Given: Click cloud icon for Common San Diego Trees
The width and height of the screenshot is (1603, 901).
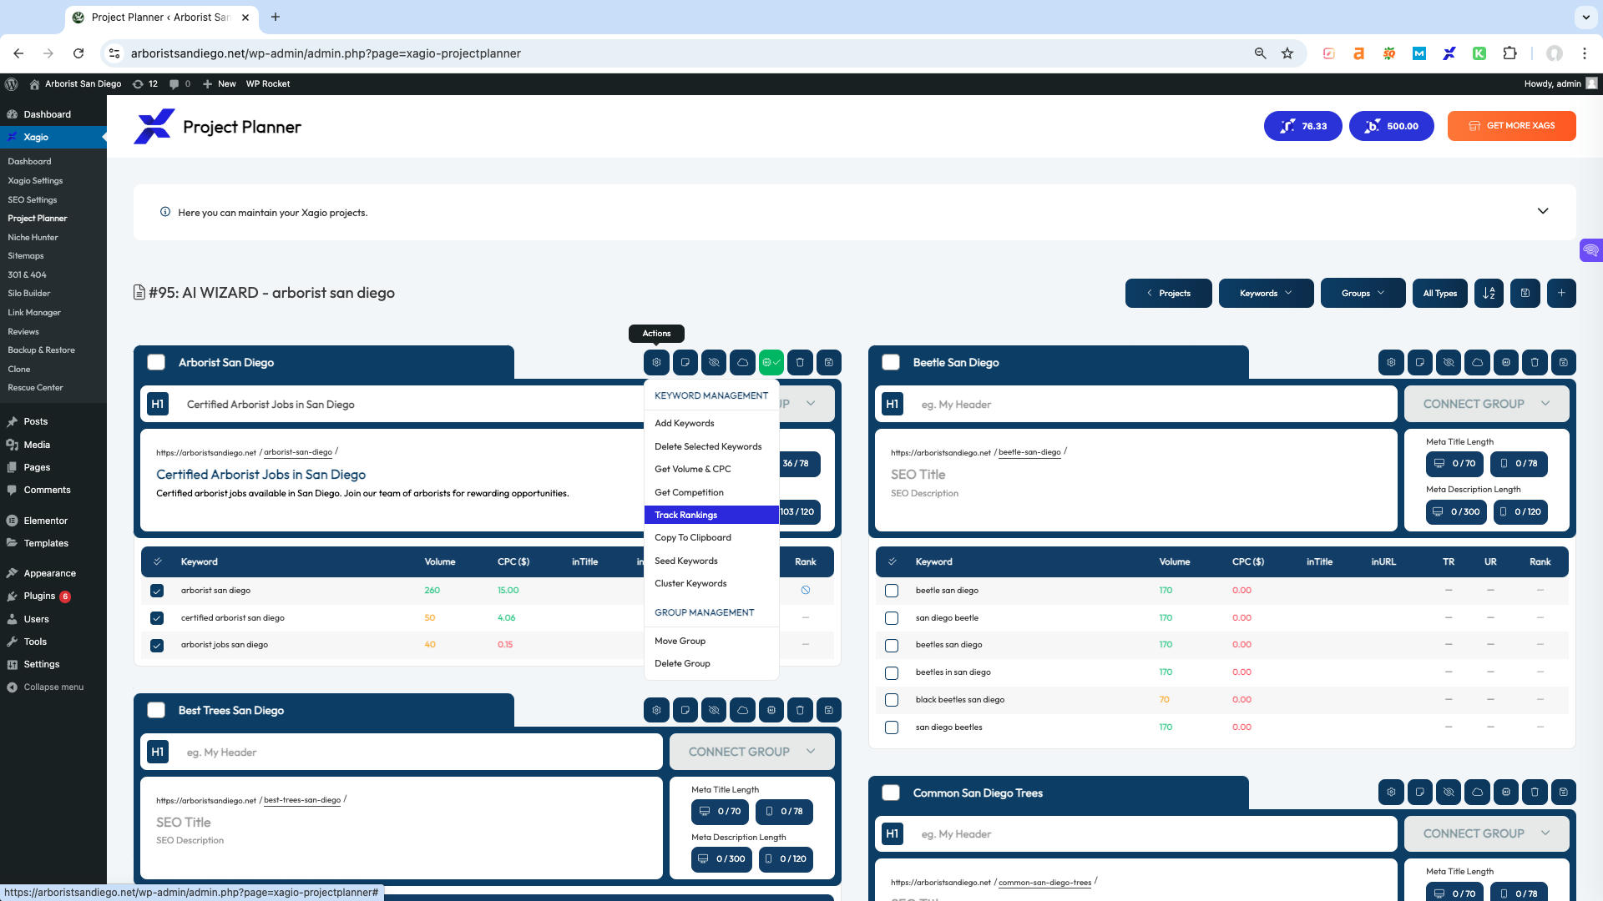Looking at the screenshot, I should [1477, 792].
